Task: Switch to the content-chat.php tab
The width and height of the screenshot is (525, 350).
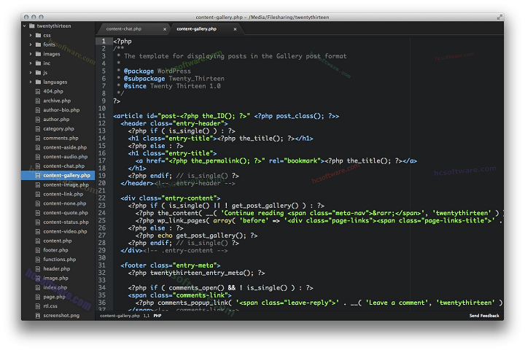Action: tap(133, 29)
